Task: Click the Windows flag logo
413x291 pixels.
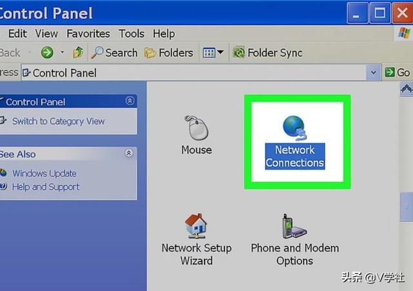Action: point(404,33)
